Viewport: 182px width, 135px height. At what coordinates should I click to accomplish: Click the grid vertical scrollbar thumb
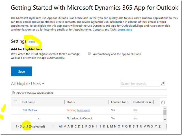[165, 113]
